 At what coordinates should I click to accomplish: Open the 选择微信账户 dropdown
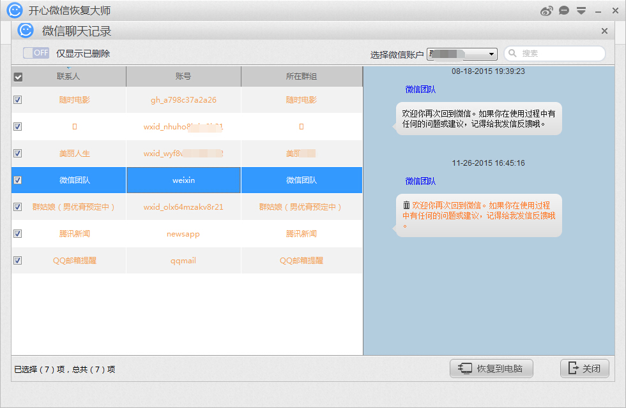point(462,54)
